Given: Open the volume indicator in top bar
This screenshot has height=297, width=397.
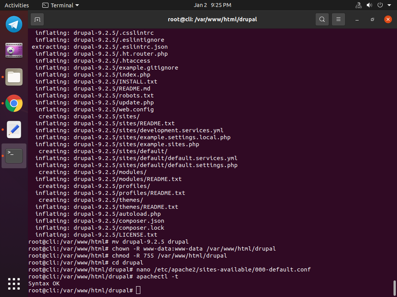Looking at the screenshot, I should [x=369, y=5].
